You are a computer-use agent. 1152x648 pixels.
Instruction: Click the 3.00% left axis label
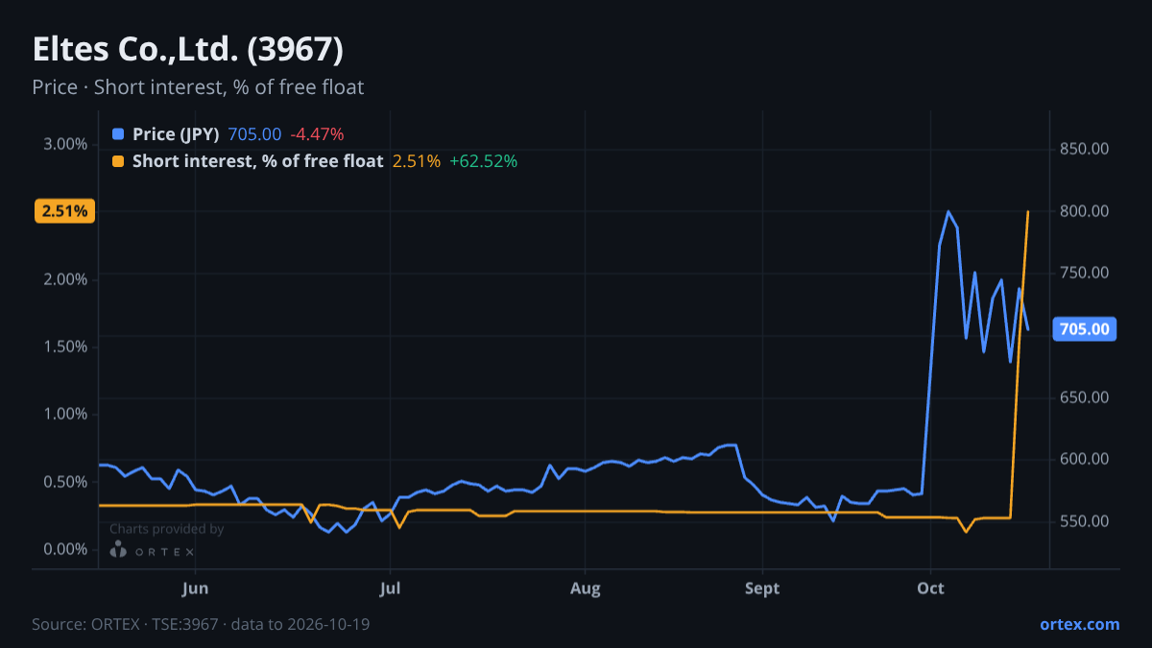click(66, 144)
